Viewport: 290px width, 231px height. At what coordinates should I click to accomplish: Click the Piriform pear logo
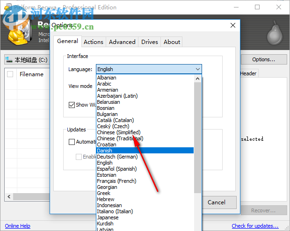[x=275, y=33]
